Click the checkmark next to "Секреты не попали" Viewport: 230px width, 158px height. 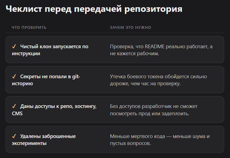tap(14, 76)
